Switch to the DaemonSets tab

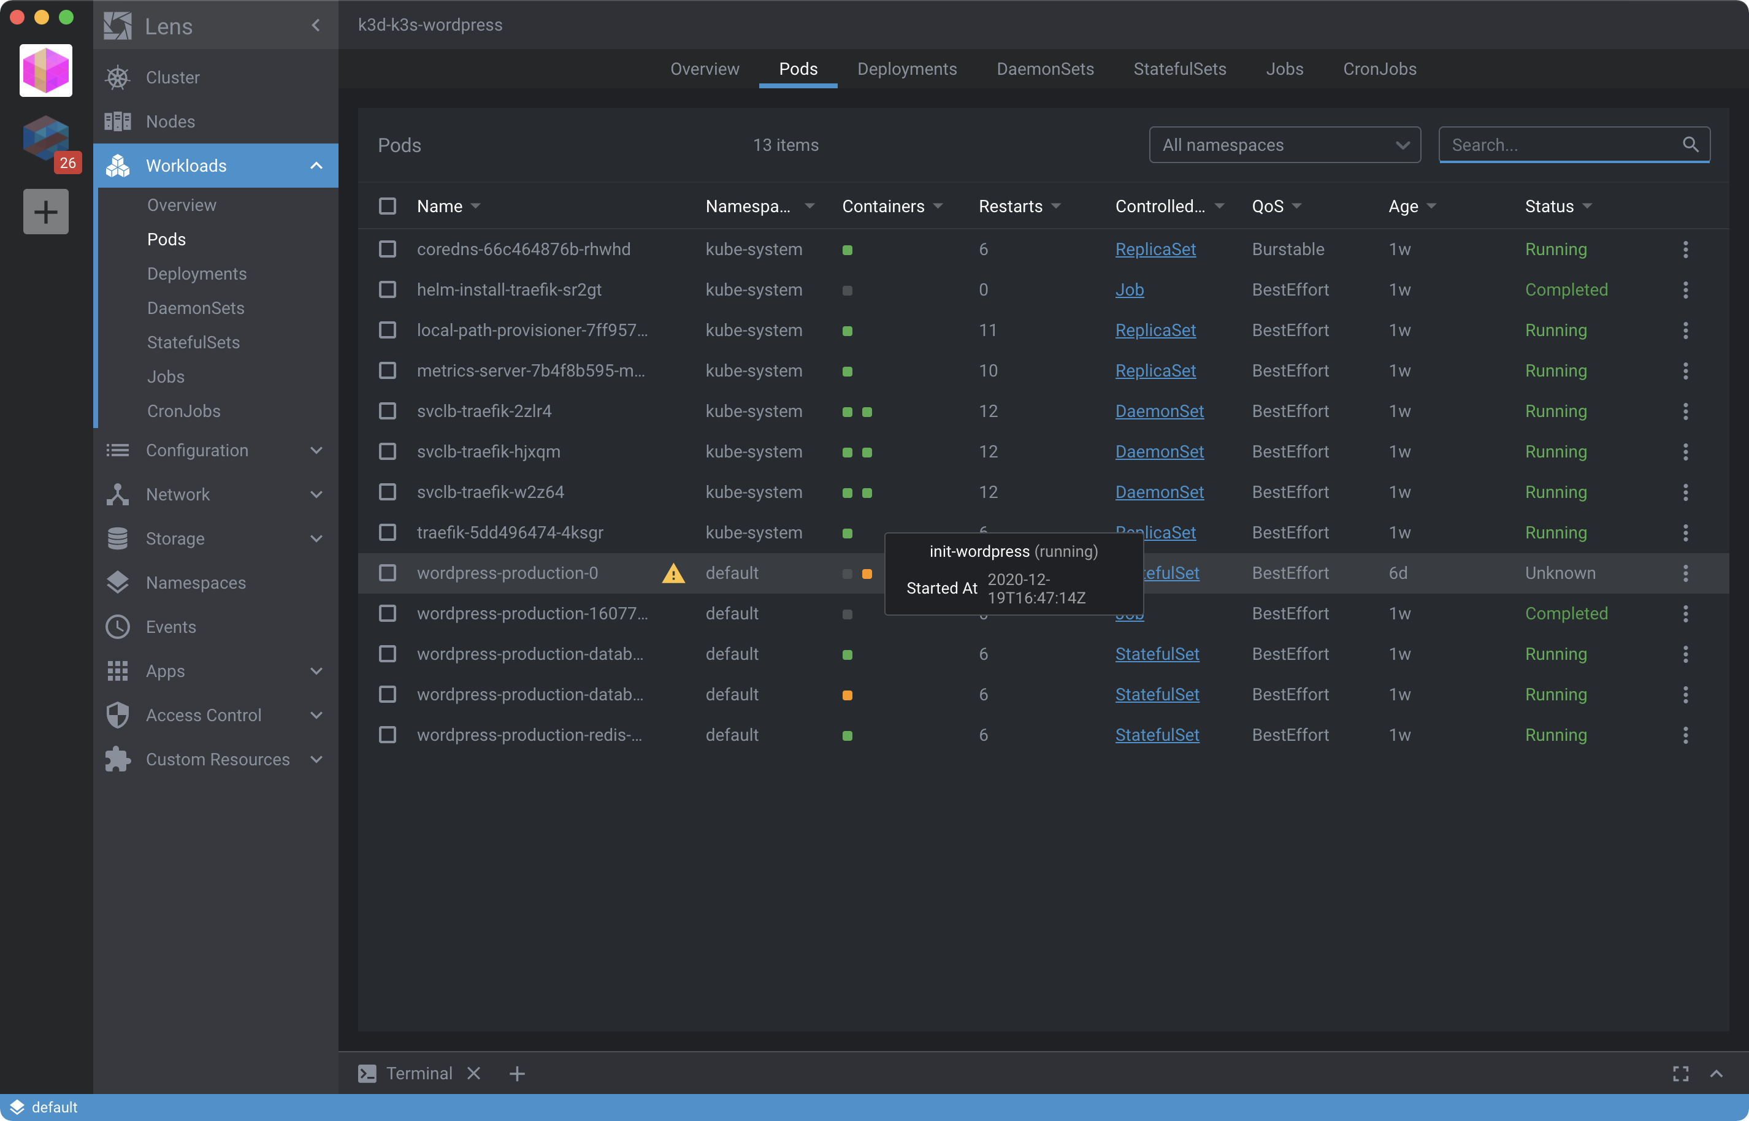click(1045, 69)
